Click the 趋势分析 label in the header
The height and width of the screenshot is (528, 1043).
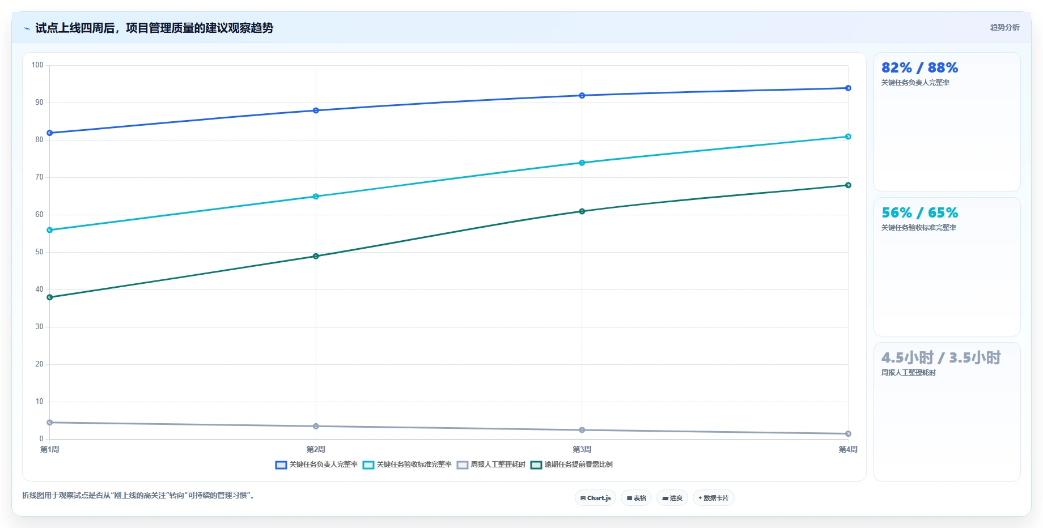coord(1004,27)
